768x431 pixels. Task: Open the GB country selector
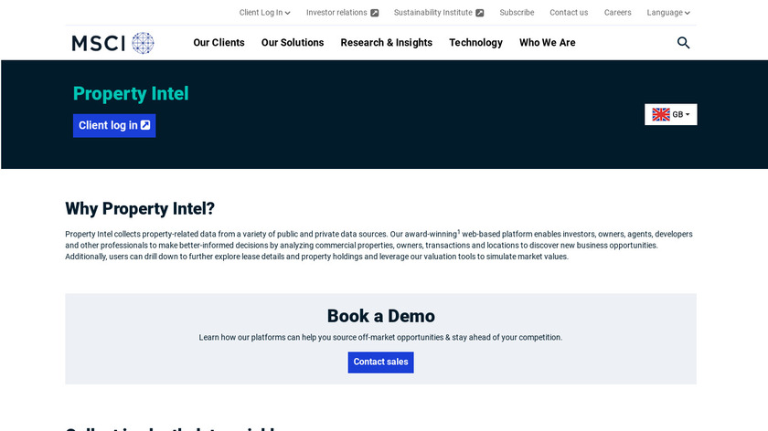tap(670, 114)
